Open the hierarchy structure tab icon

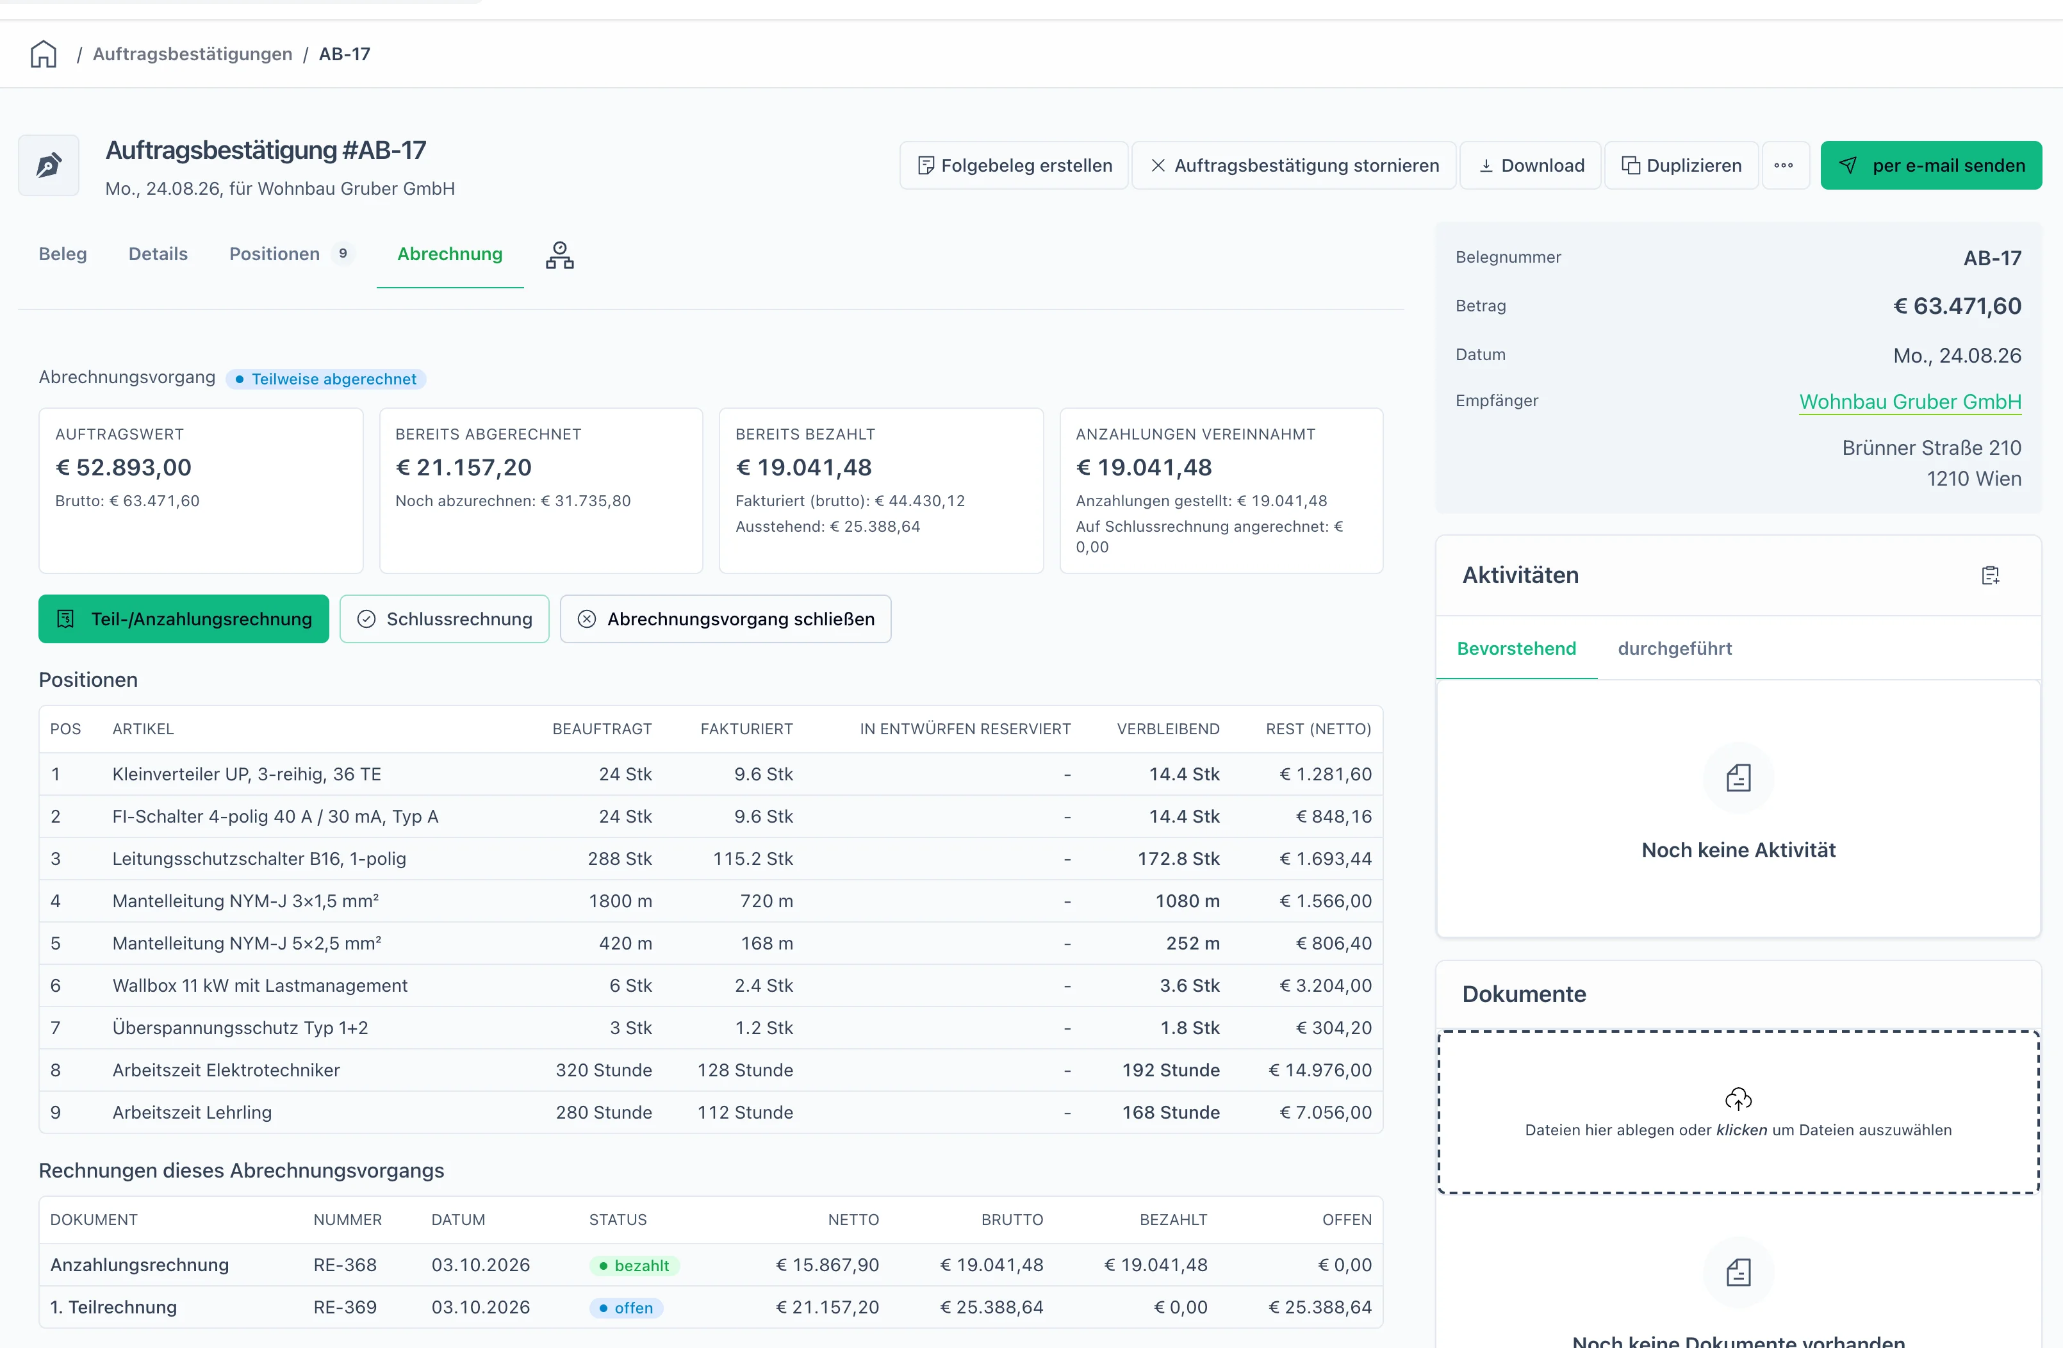[560, 255]
